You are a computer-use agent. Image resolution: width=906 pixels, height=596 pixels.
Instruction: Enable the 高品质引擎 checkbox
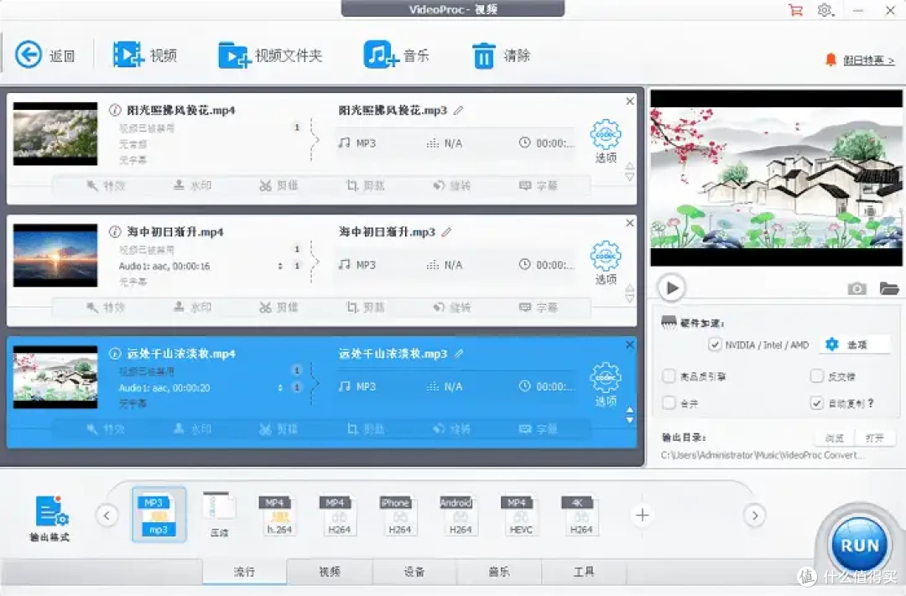click(669, 376)
